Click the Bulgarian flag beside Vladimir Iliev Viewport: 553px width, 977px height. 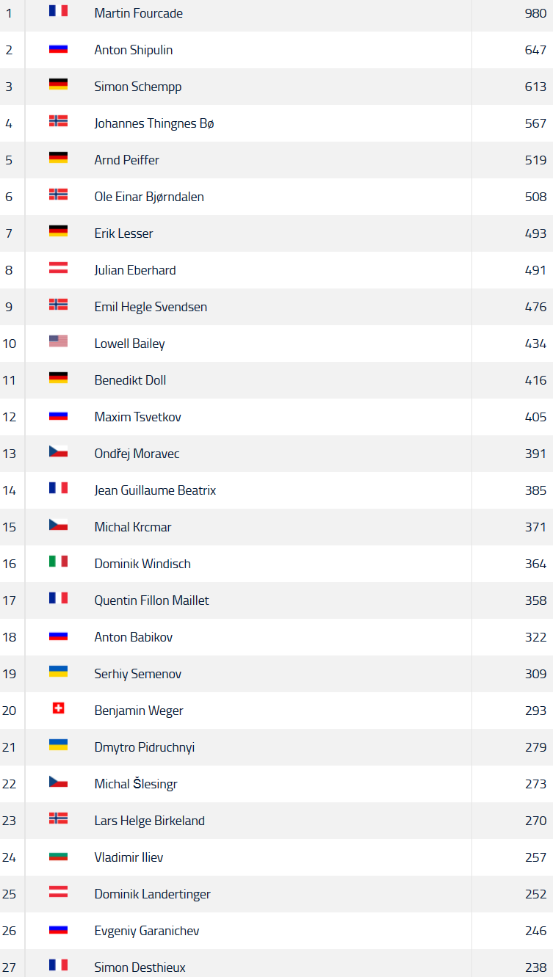pyautogui.click(x=58, y=855)
